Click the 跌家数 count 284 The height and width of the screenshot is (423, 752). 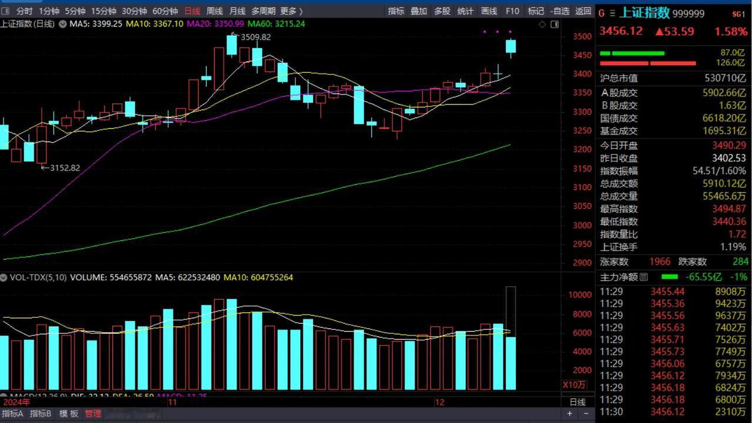[741, 262]
